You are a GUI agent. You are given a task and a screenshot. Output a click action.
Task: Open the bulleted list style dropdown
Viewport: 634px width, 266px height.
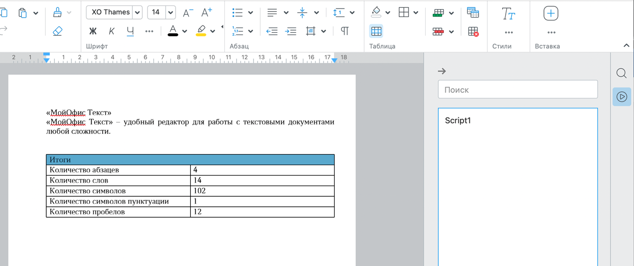click(251, 13)
